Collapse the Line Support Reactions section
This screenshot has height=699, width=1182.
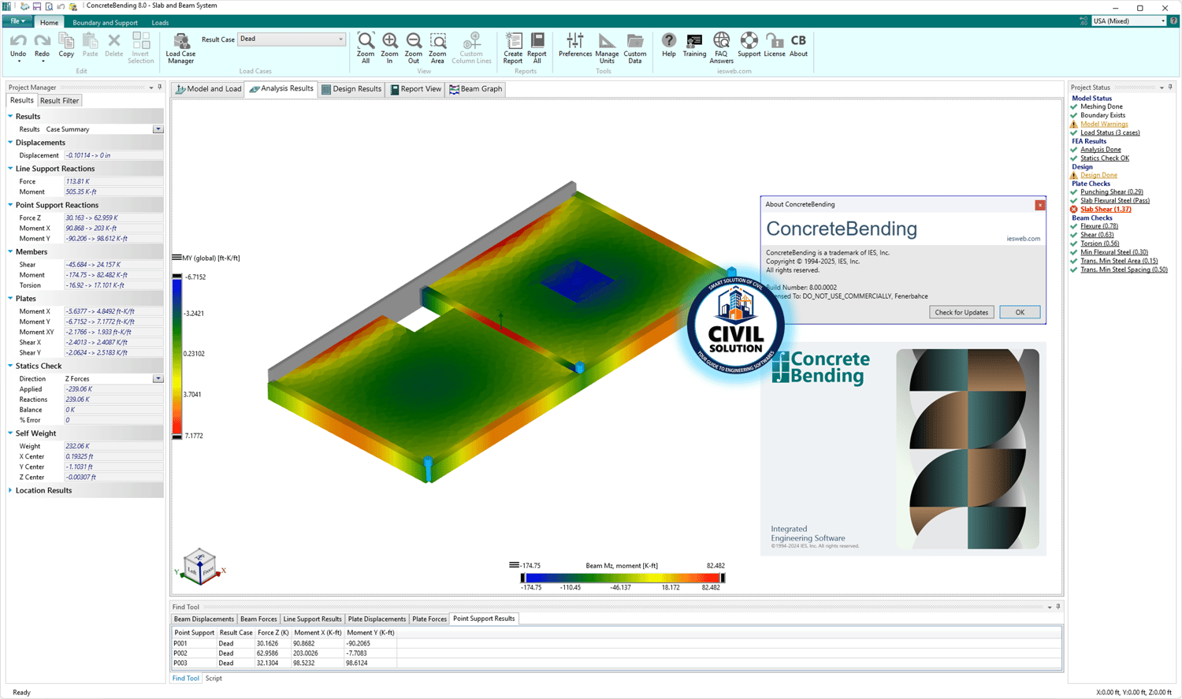pyautogui.click(x=10, y=169)
